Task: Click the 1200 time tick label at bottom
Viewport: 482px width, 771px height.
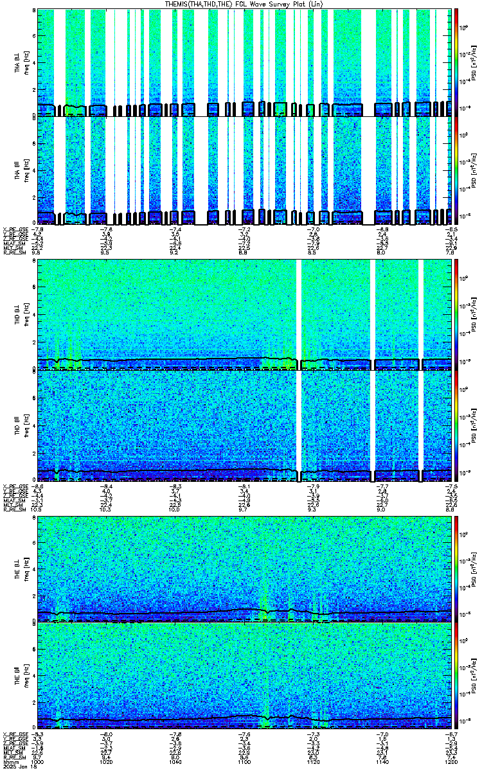Action: [450, 761]
